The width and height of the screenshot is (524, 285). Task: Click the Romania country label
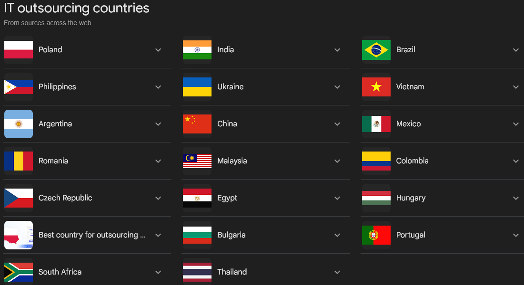53,161
